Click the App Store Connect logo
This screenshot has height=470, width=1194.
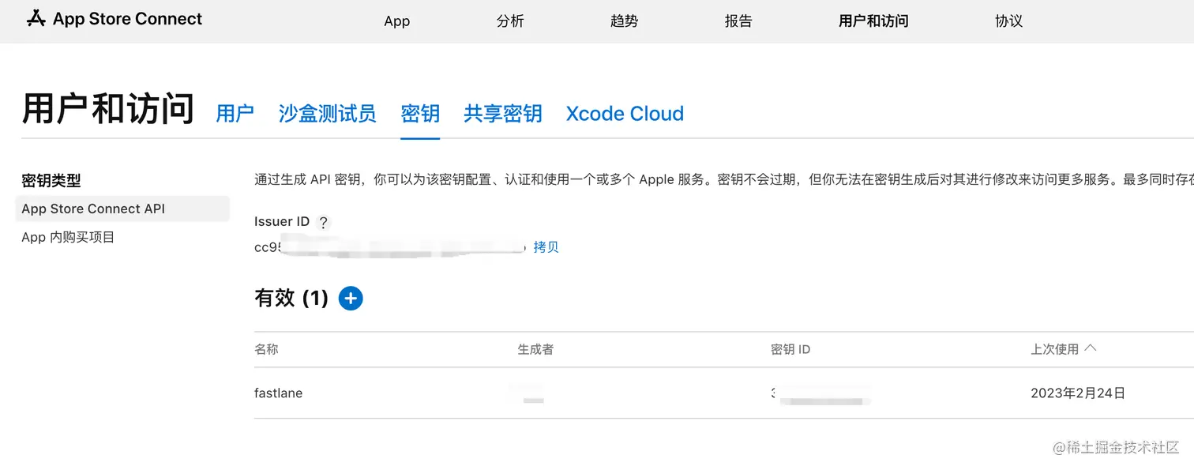(x=115, y=19)
